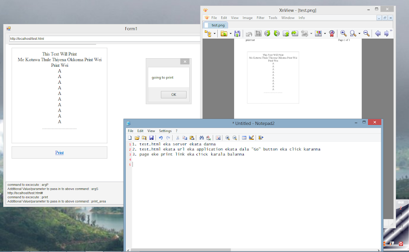The height and width of the screenshot is (252, 409).
Task: Flip image horizontally in XnView toolbar
Action: click(295, 33)
